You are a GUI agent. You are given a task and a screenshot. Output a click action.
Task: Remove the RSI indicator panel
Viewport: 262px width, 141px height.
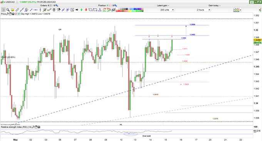(39, 127)
